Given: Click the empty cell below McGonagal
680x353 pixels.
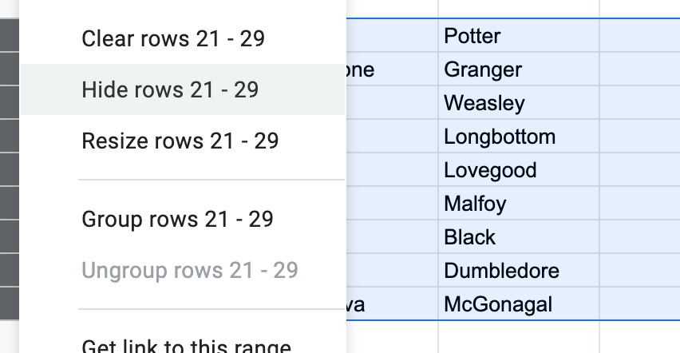Looking at the screenshot, I should point(518,335).
